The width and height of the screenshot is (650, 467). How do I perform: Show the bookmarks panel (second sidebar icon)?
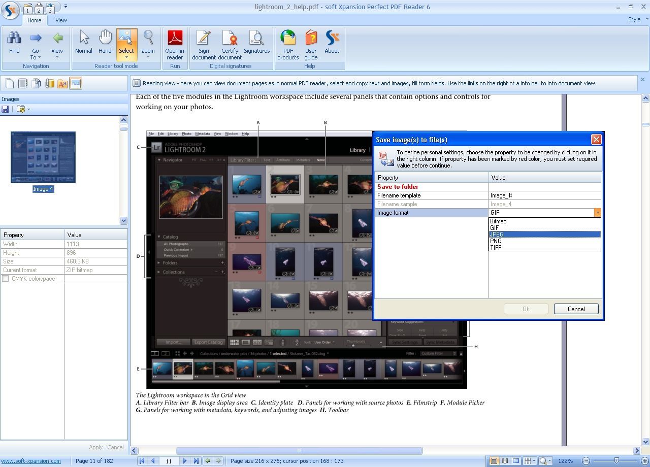tap(23, 84)
